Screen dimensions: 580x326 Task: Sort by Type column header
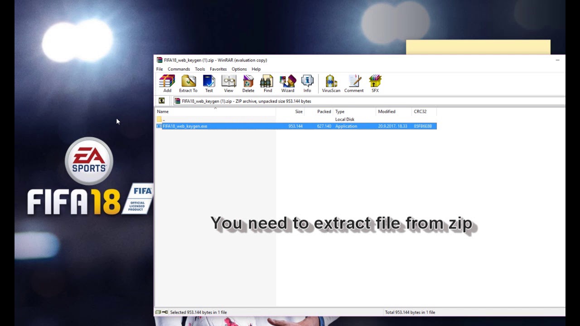pos(355,111)
